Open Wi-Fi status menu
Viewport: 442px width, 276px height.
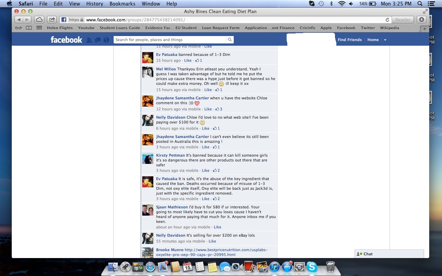pos(342,4)
